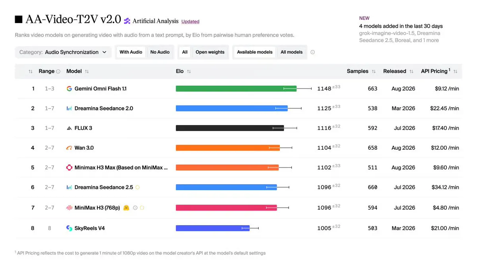Sort by the Elo column arrows

[x=189, y=71]
